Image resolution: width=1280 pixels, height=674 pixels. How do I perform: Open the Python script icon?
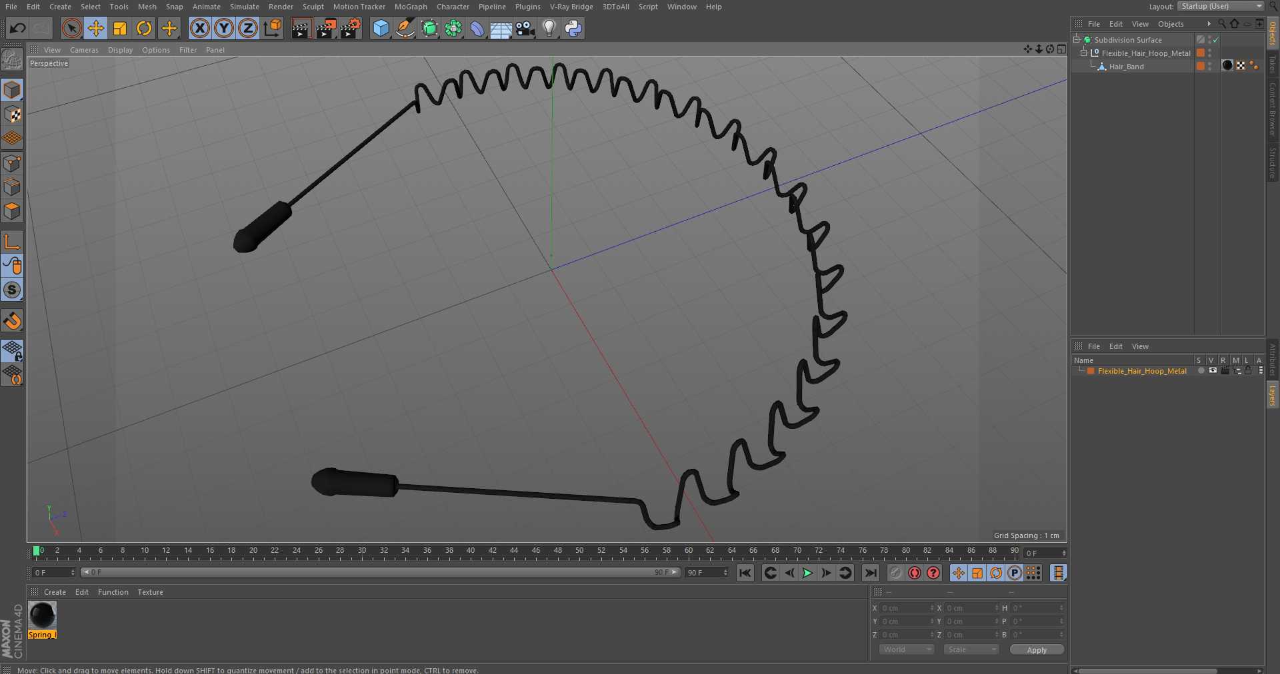[573, 28]
